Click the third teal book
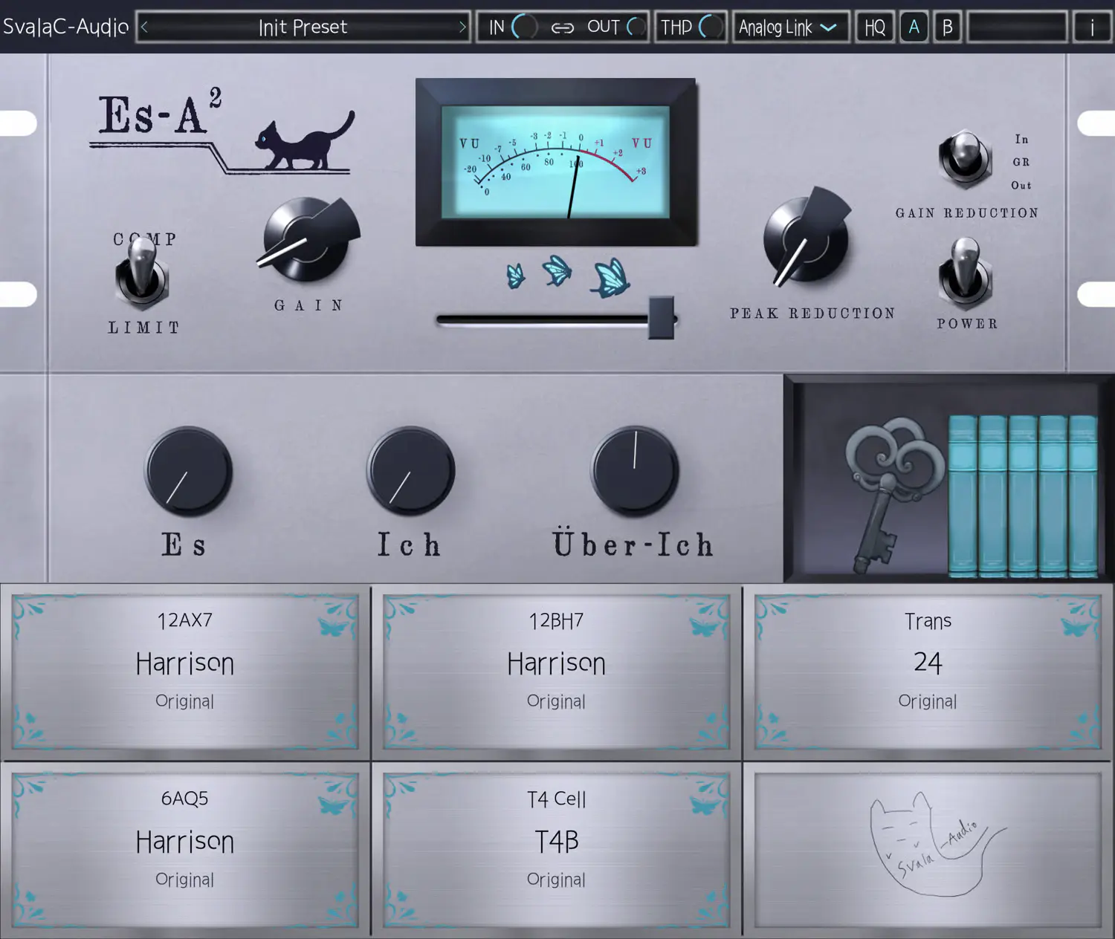The width and height of the screenshot is (1115, 939). (x=1023, y=496)
